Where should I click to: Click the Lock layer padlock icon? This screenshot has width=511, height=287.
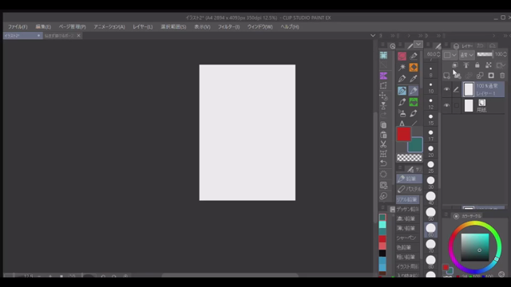tap(477, 65)
